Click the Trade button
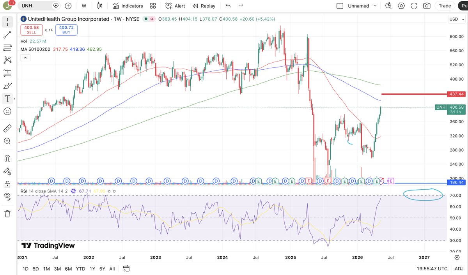Screen dimensions: 468x275 445,6
